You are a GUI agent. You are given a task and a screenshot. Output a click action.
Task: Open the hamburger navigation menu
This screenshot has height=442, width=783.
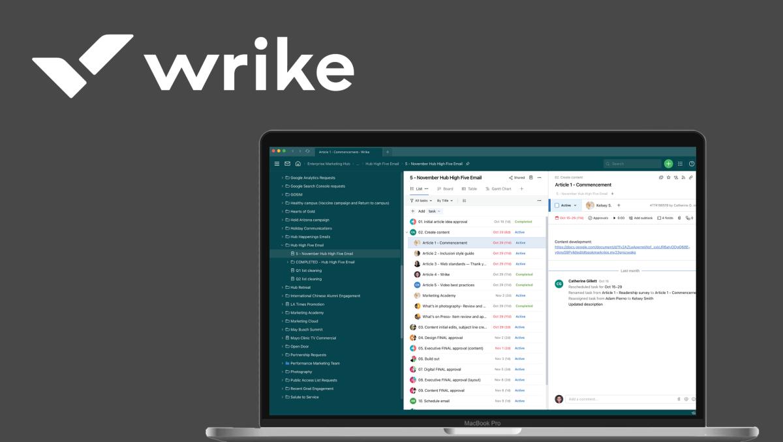(277, 164)
